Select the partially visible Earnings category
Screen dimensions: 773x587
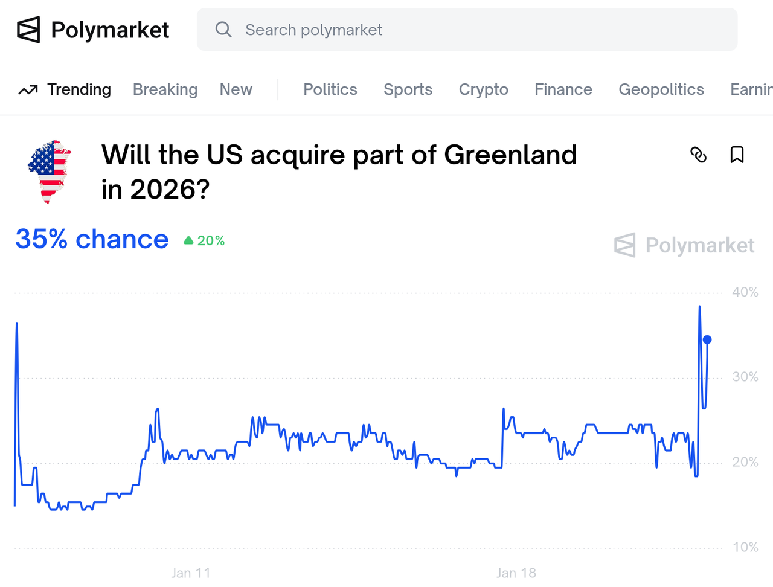click(751, 89)
